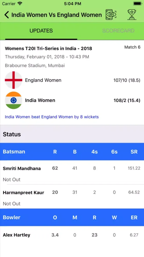Tap the Wi-Fi icon in status bar

(20, 4)
